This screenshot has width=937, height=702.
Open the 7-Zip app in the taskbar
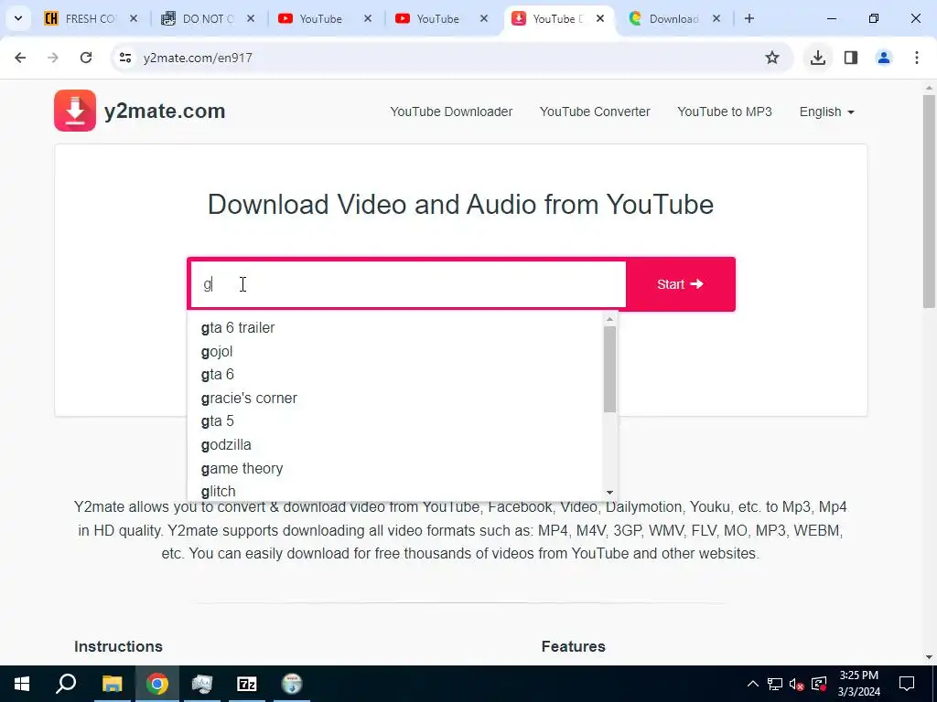coord(247,684)
